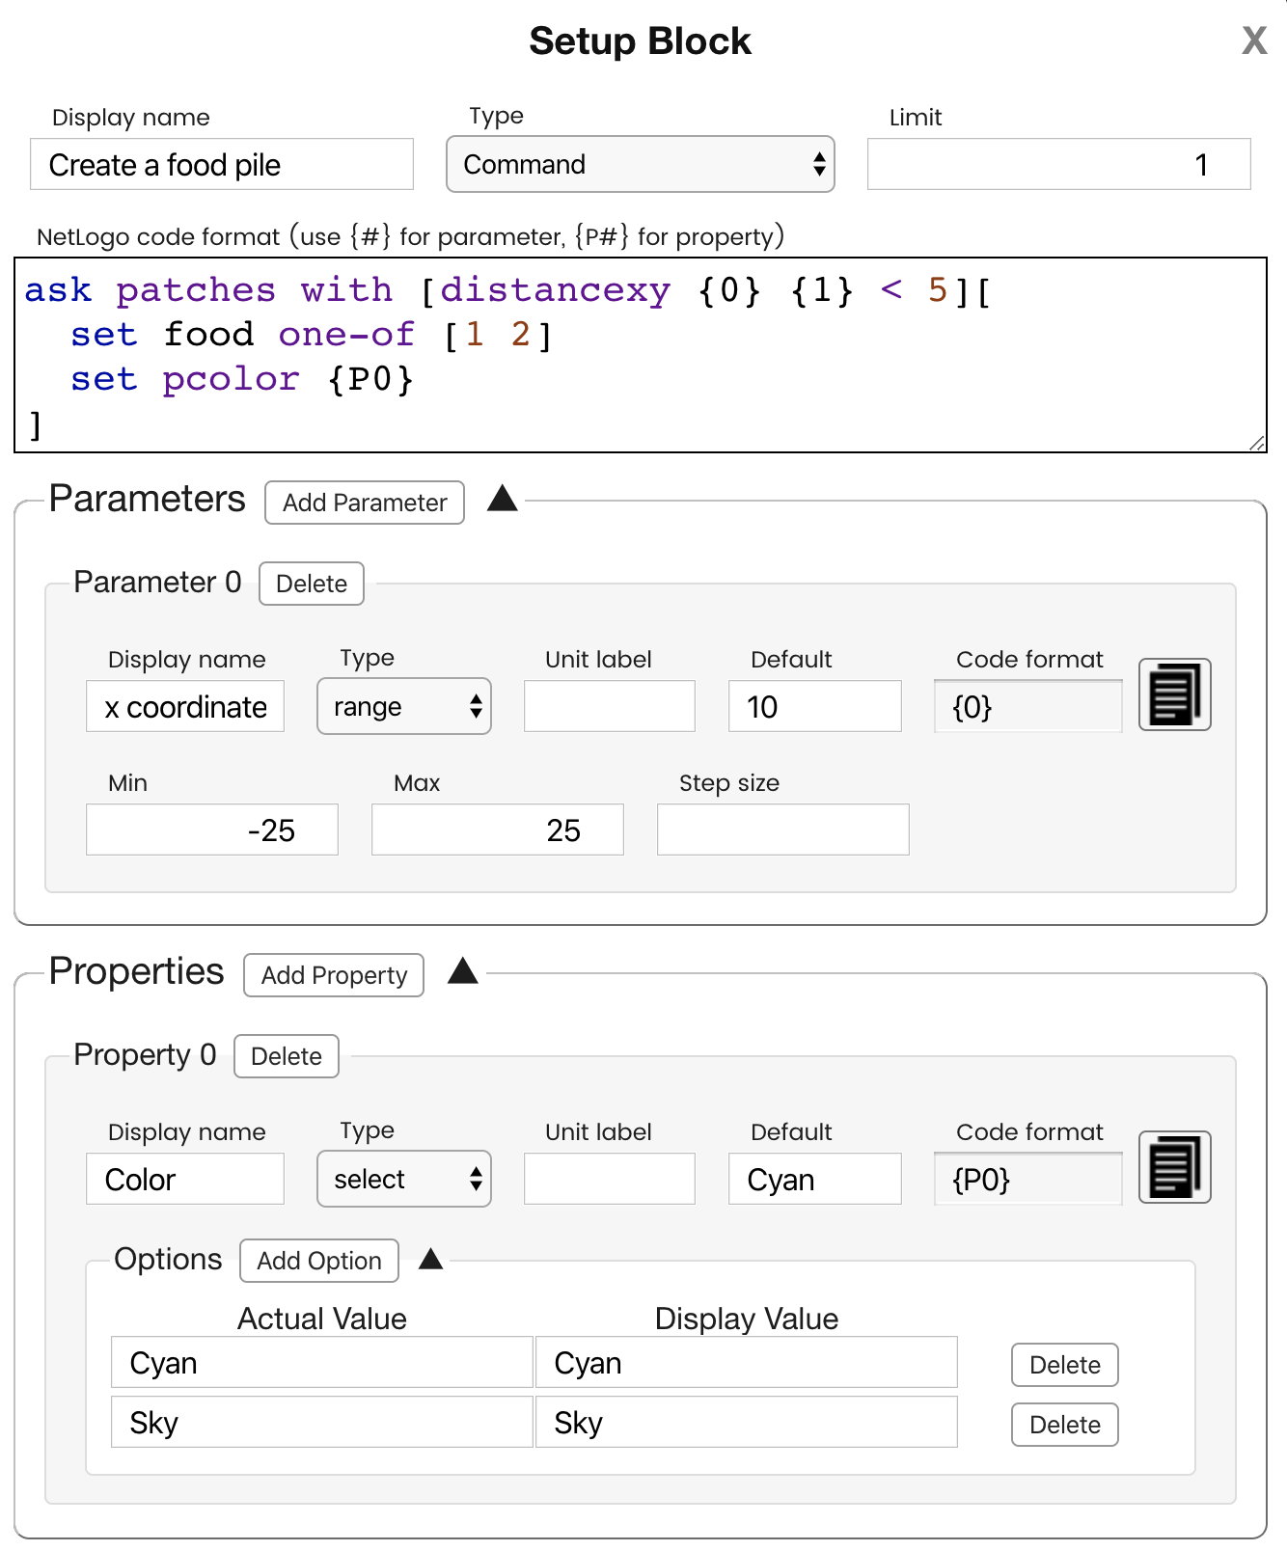Viewport: 1287px width, 1551px height.
Task: Open the block Type Command dropdown
Action: 641,164
